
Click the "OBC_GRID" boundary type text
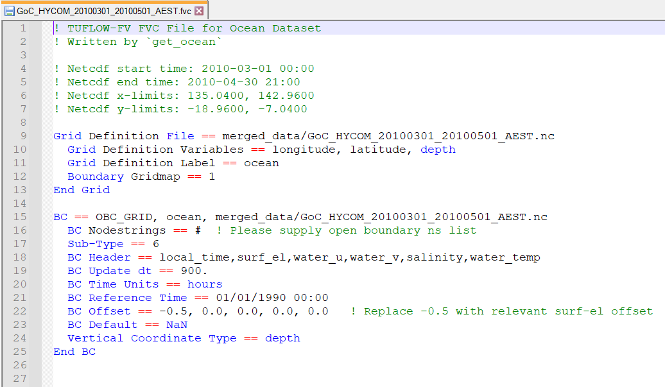124,217
